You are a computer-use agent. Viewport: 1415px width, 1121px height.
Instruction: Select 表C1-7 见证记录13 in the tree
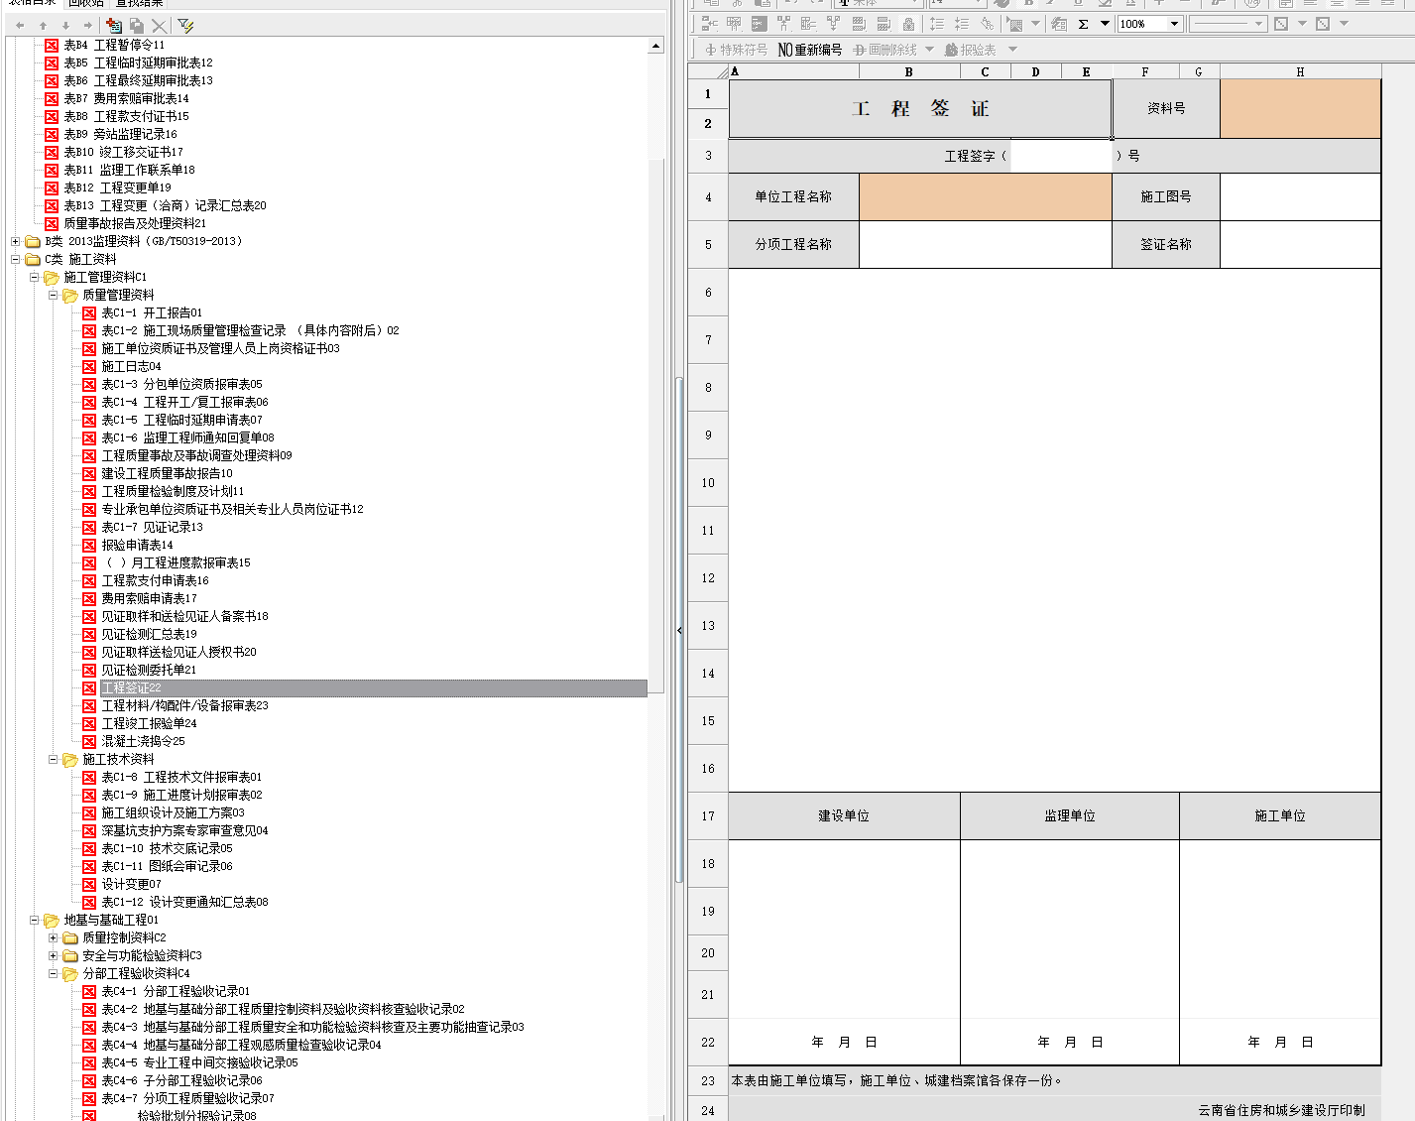point(152,527)
